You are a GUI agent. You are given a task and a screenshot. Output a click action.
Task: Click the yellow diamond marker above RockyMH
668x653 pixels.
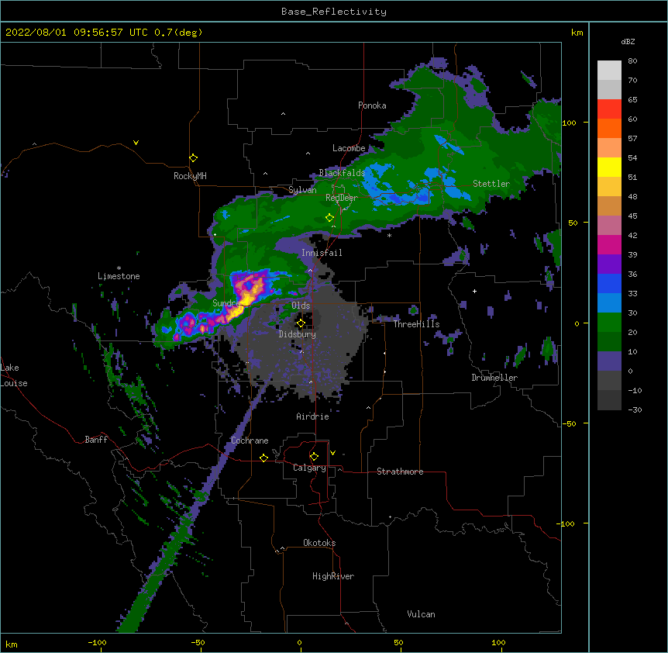194,158
